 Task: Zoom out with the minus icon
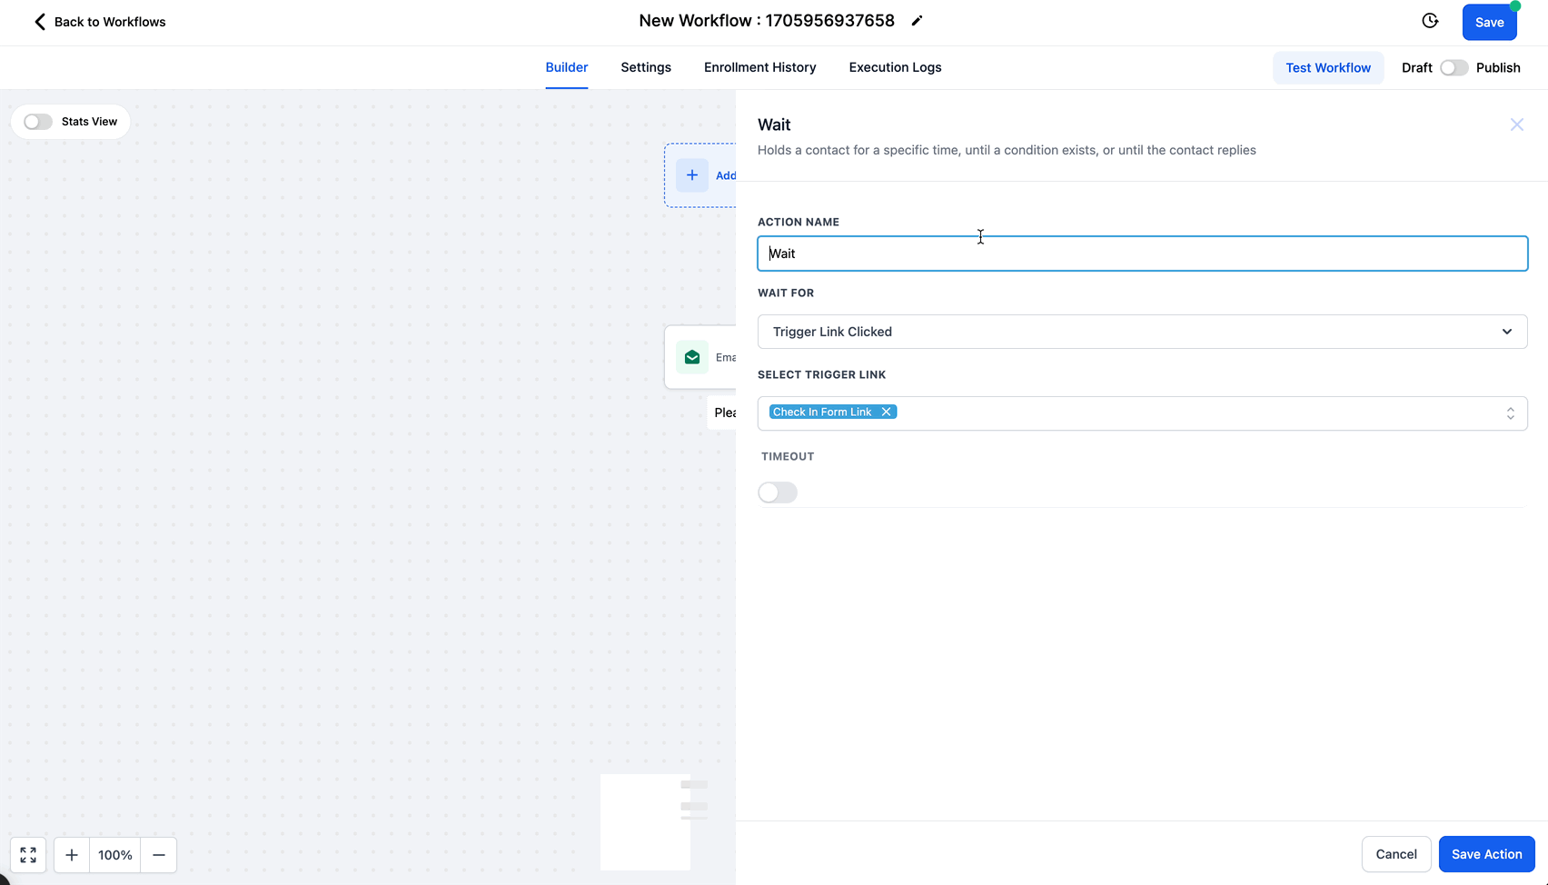(x=159, y=855)
